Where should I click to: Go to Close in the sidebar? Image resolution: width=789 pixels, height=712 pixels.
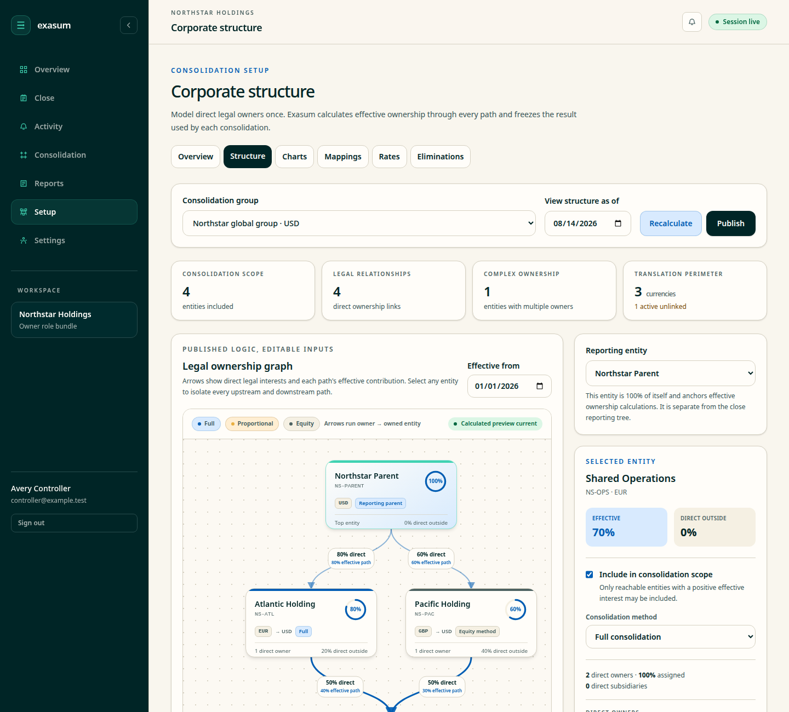[74, 98]
